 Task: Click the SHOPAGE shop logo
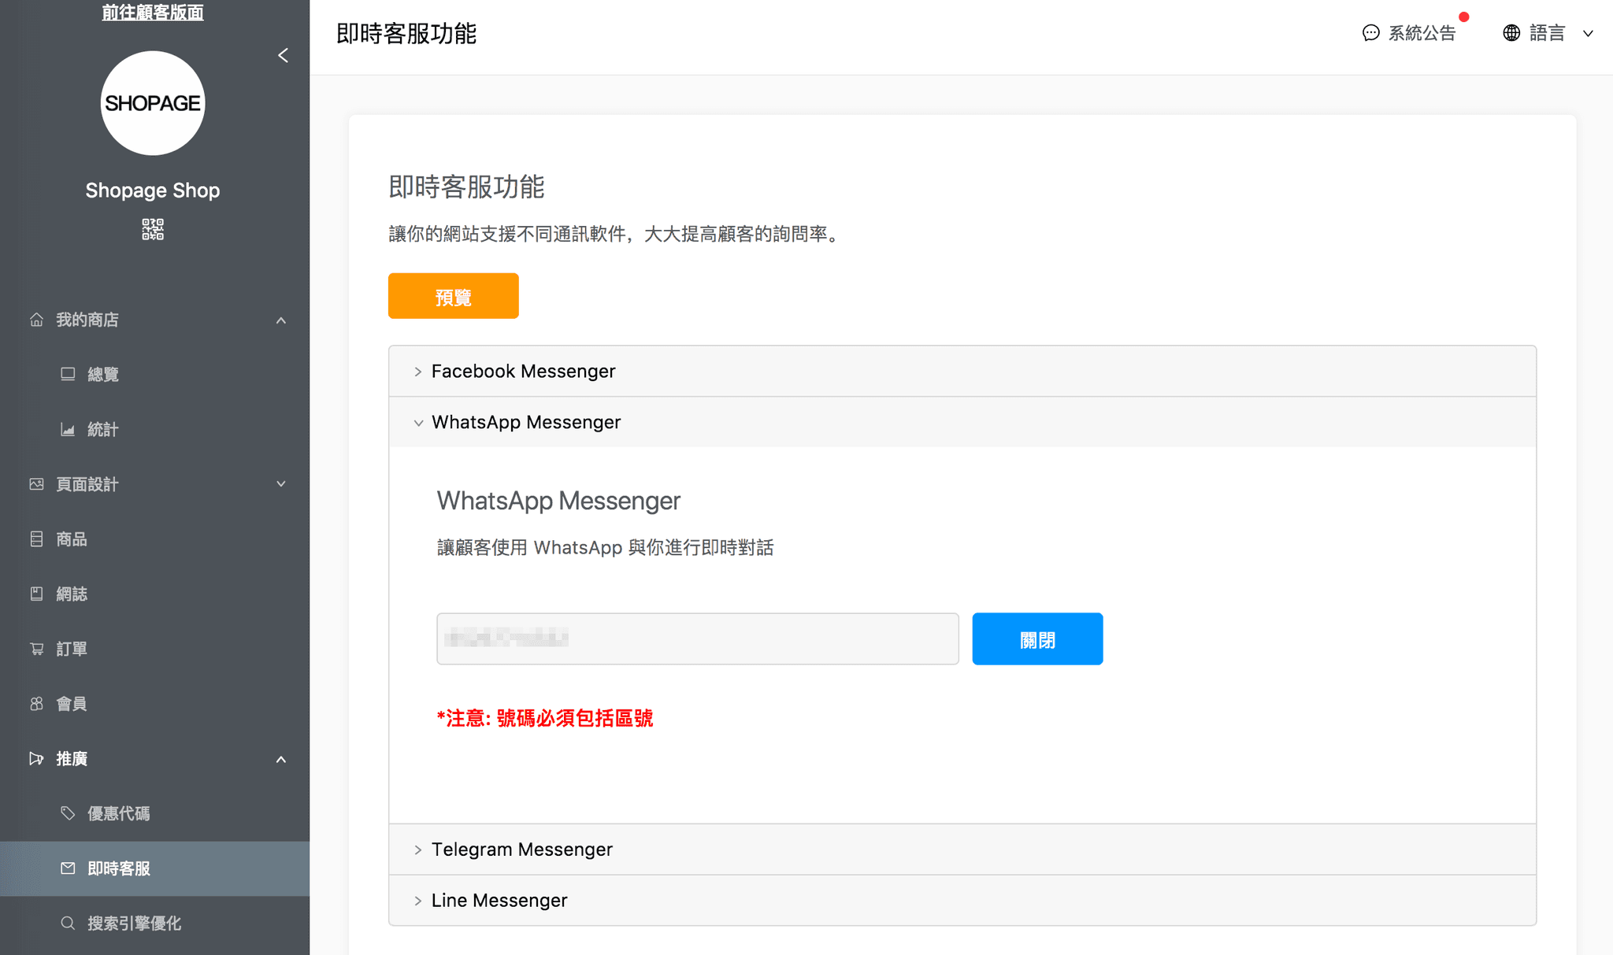(x=153, y=103)
